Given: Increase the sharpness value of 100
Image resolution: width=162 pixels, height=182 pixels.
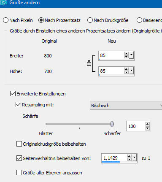Looking at the screenshot, I should [x=147, y=124].
